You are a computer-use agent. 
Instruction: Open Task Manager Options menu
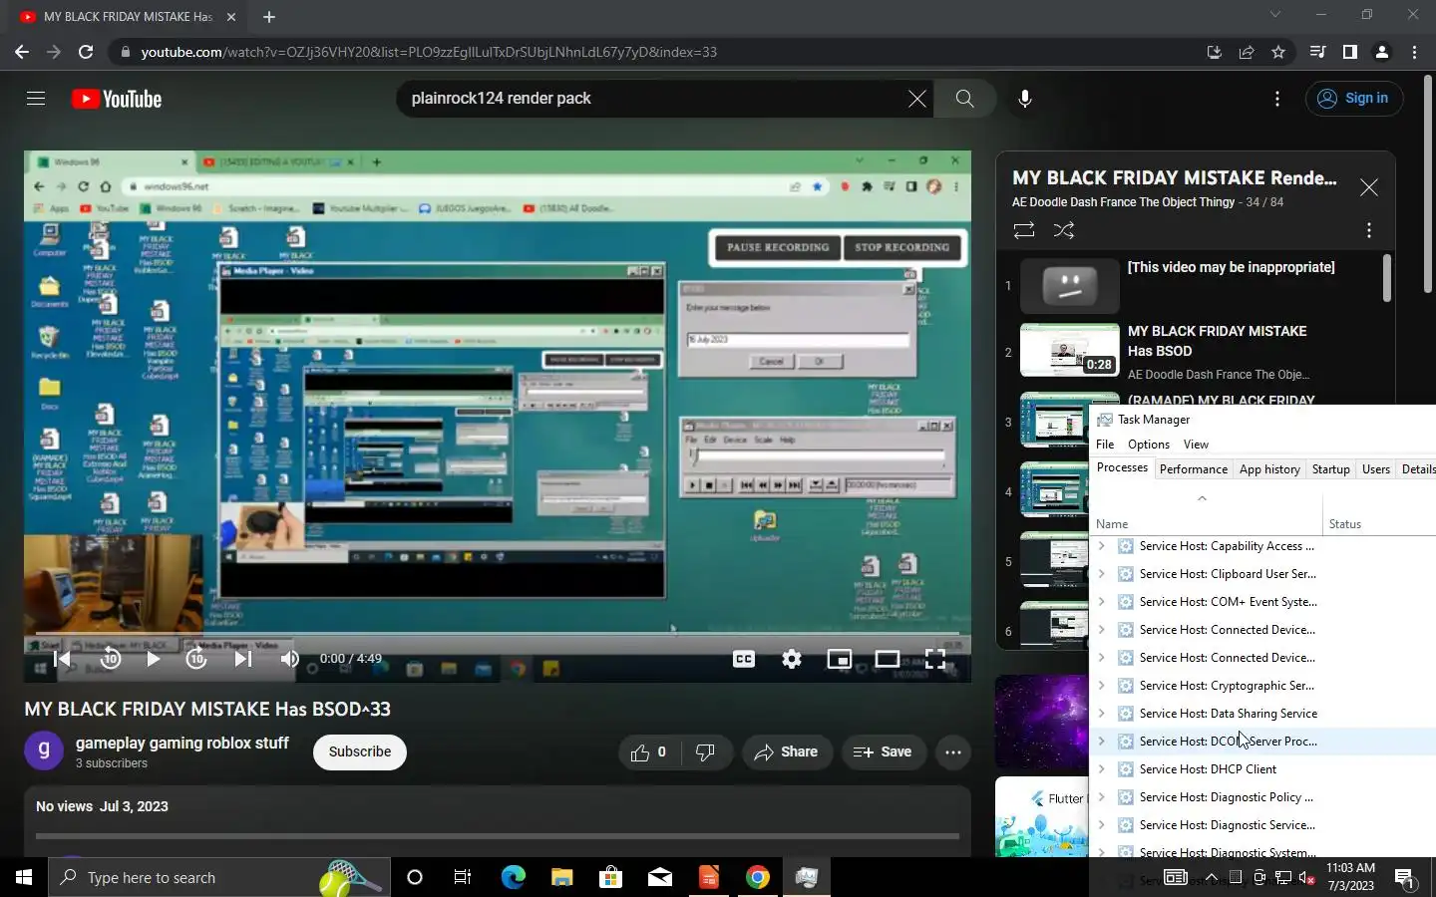click(1149, 445)
